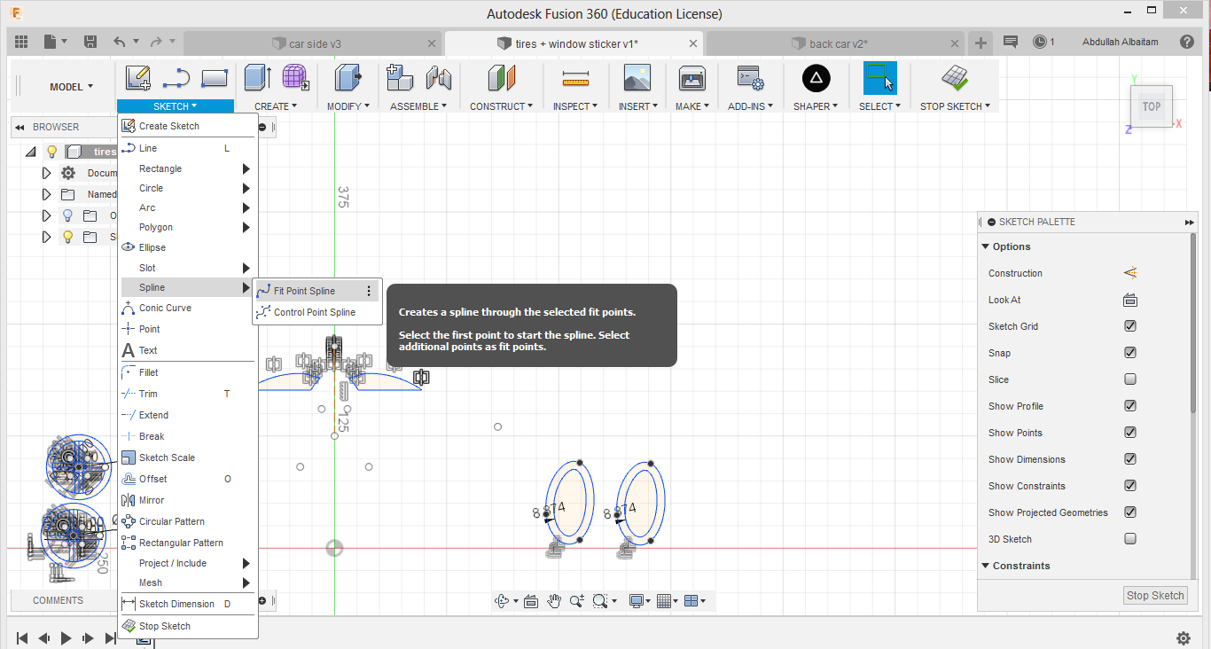Open the MODEL workspace dropdown

[71, 87]
